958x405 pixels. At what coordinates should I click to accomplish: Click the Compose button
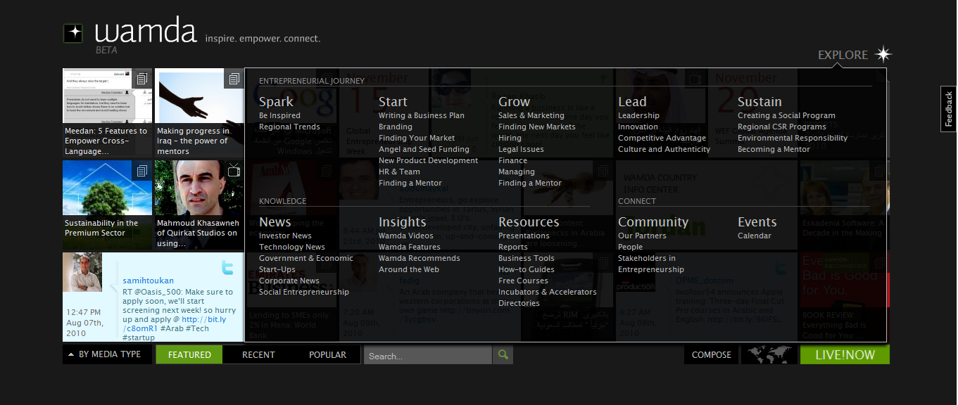pos(712,355)
